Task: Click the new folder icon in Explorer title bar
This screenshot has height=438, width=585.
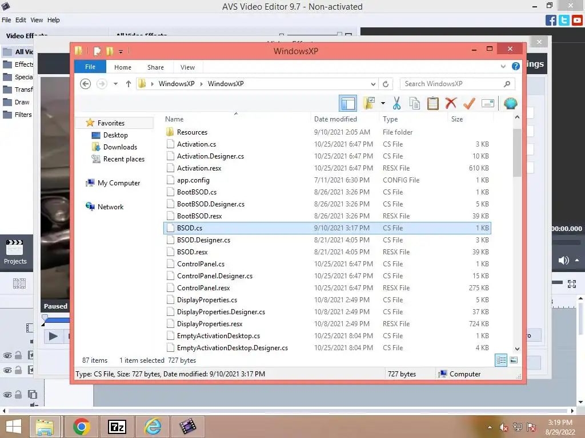Action: pos(109,51)
